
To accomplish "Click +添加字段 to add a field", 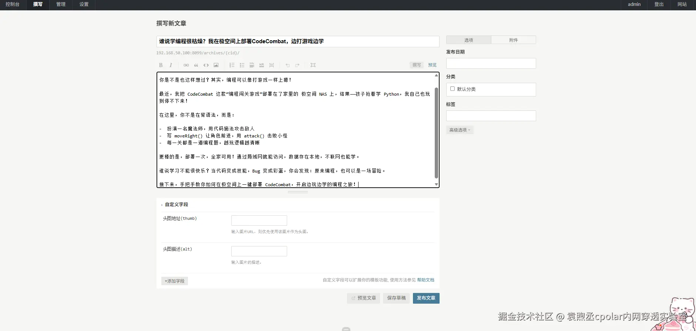I will pyautogui.click(x=175, y=281).
